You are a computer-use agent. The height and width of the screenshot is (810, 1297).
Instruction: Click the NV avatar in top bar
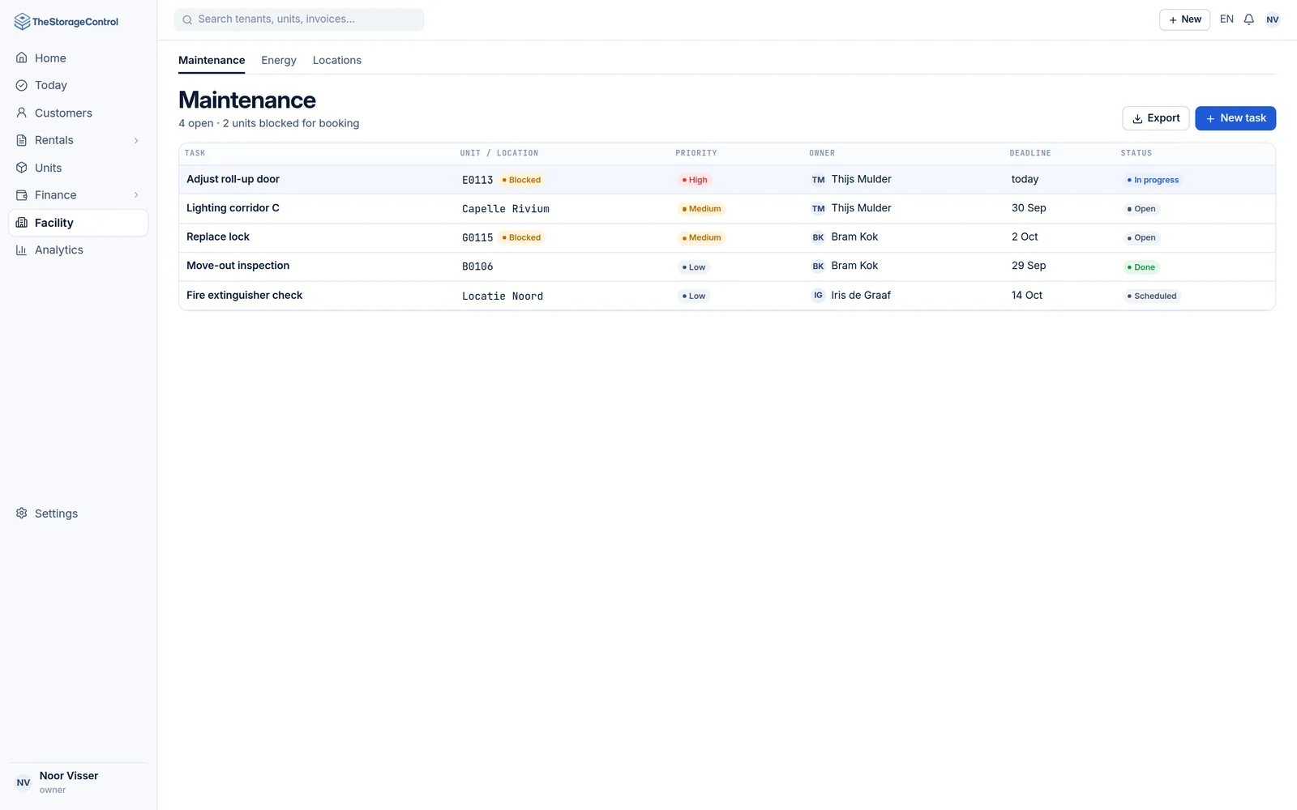tap(1273, 19)
